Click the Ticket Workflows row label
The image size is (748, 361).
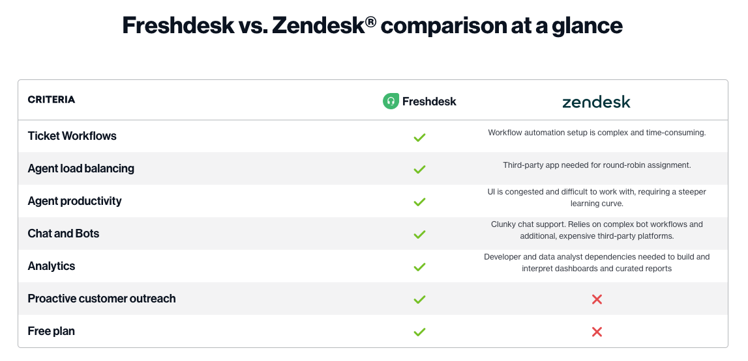coord(72,136)
